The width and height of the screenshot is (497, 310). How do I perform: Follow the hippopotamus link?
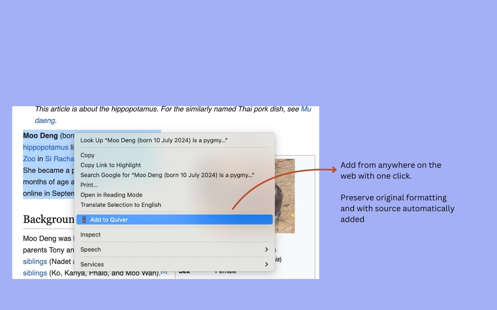pyautogui.click(x=45, y=147)
